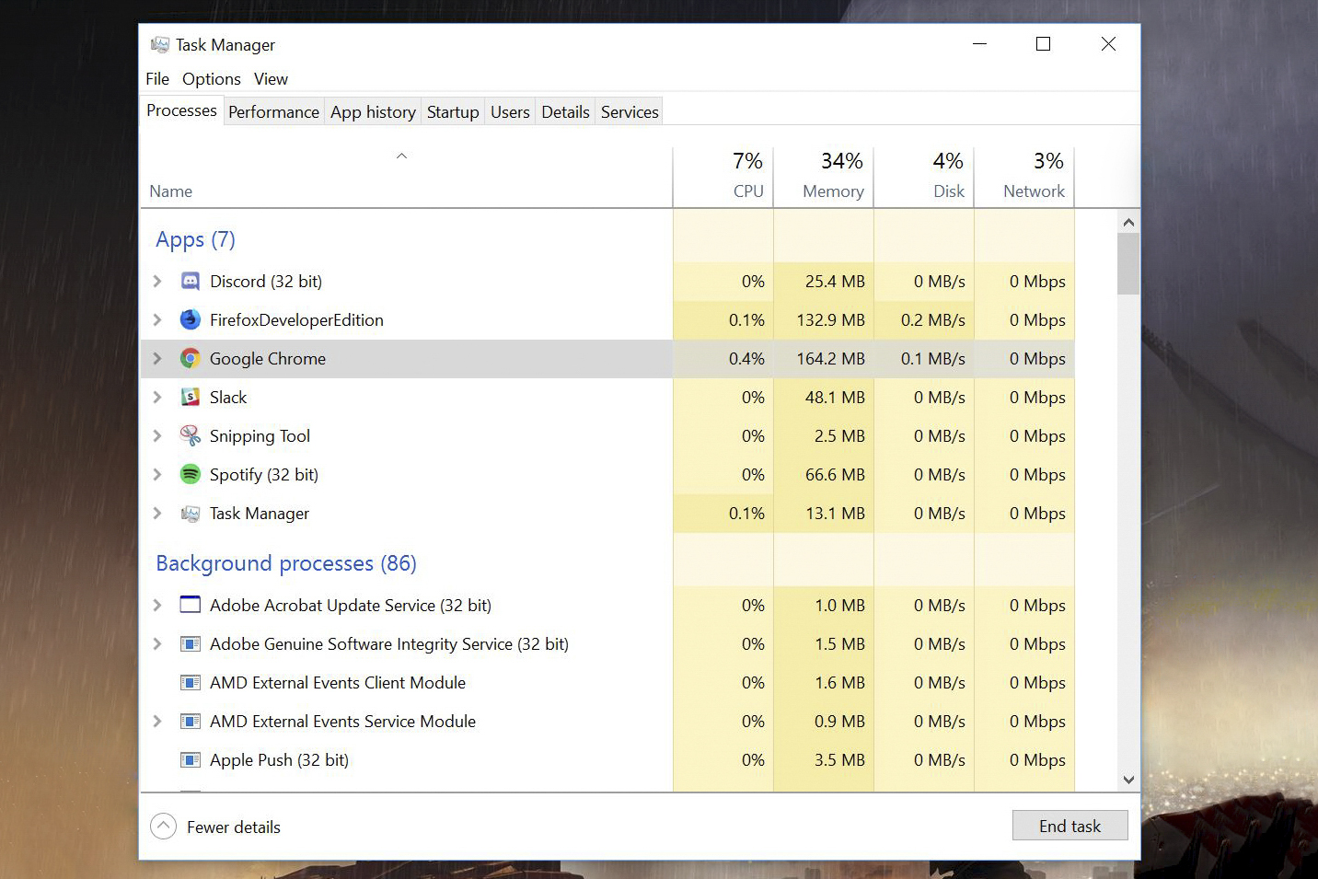Click the AMD External Events Service Module icon

(191, 722)
